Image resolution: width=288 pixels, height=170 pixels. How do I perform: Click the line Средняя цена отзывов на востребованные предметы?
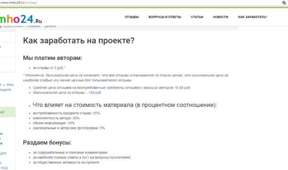[112, 88]
